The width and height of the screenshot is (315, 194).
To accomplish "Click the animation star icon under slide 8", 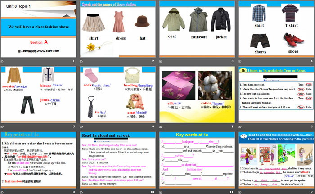I will pos(240,126).
